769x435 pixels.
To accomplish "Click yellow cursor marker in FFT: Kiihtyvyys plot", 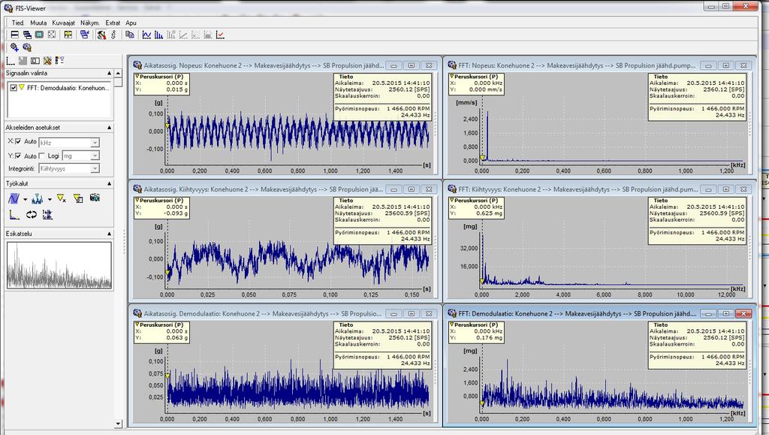I will click(482, 281).
